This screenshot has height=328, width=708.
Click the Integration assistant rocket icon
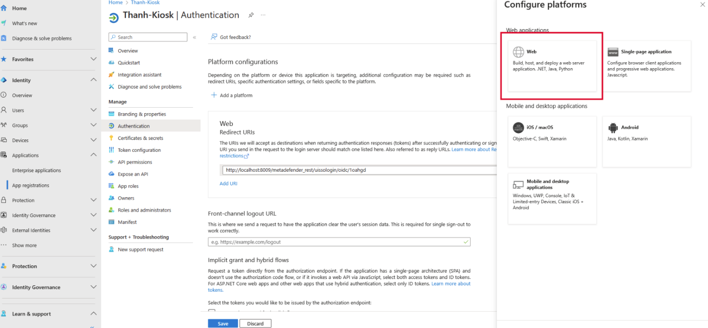[111, 75]
